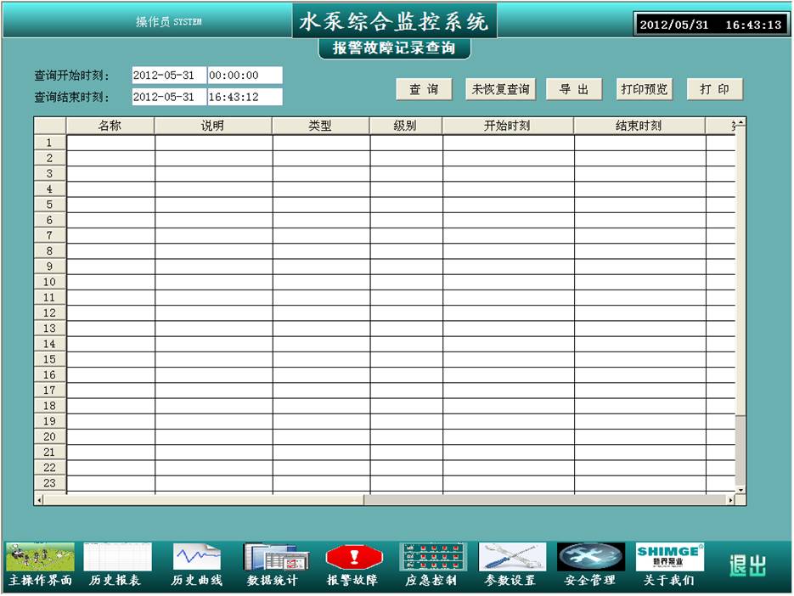This screenshot has width=794, height=596.
Task: Open the 主操作界面 main screen icon
Action: pyautogui.click(x=40, y=558)
